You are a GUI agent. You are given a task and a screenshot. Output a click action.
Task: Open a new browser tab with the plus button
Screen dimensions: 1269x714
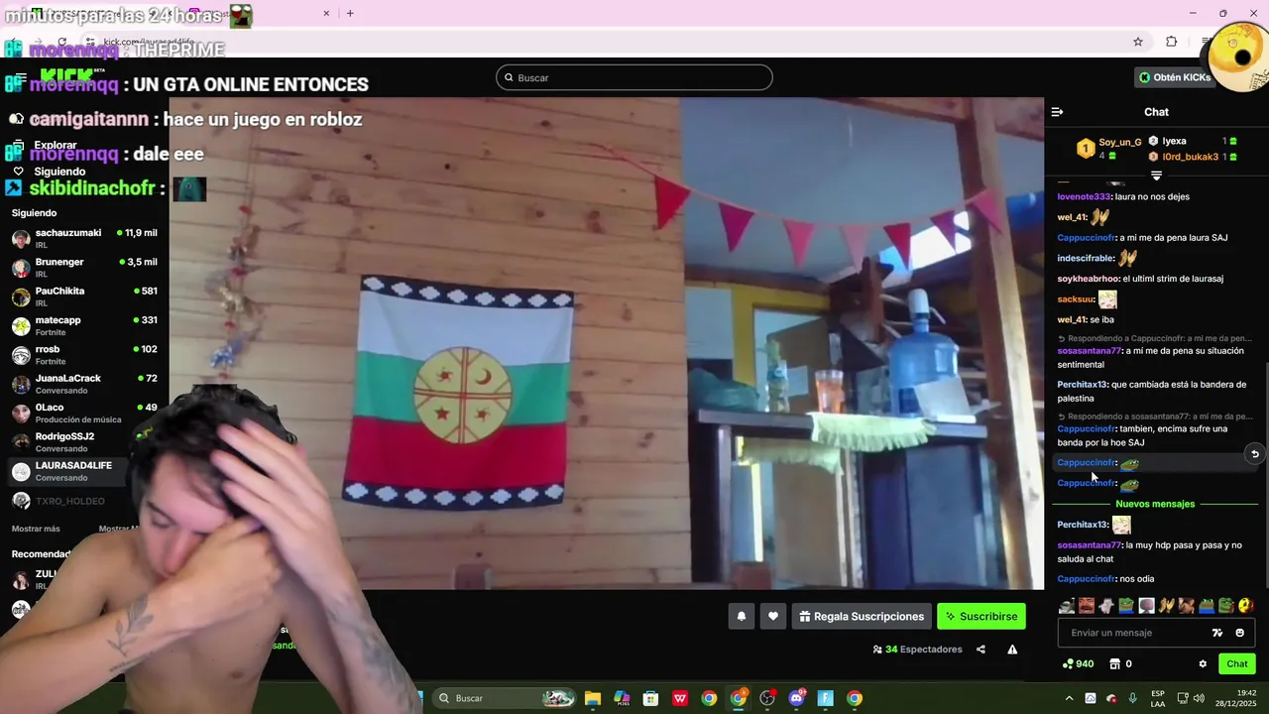click(x=350, y=13)
